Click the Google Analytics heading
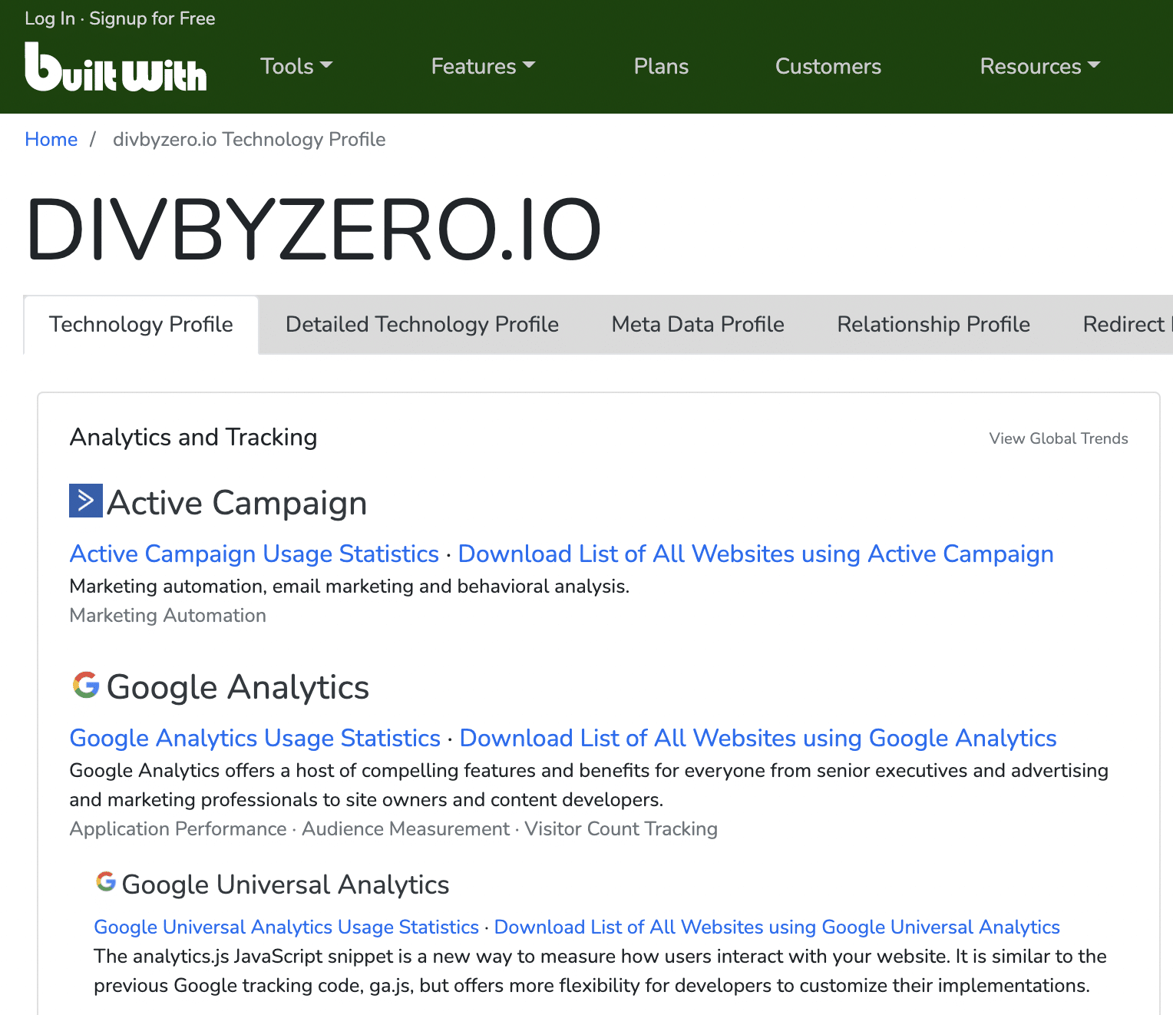The image size is (1173, 1015). (238, 687)
